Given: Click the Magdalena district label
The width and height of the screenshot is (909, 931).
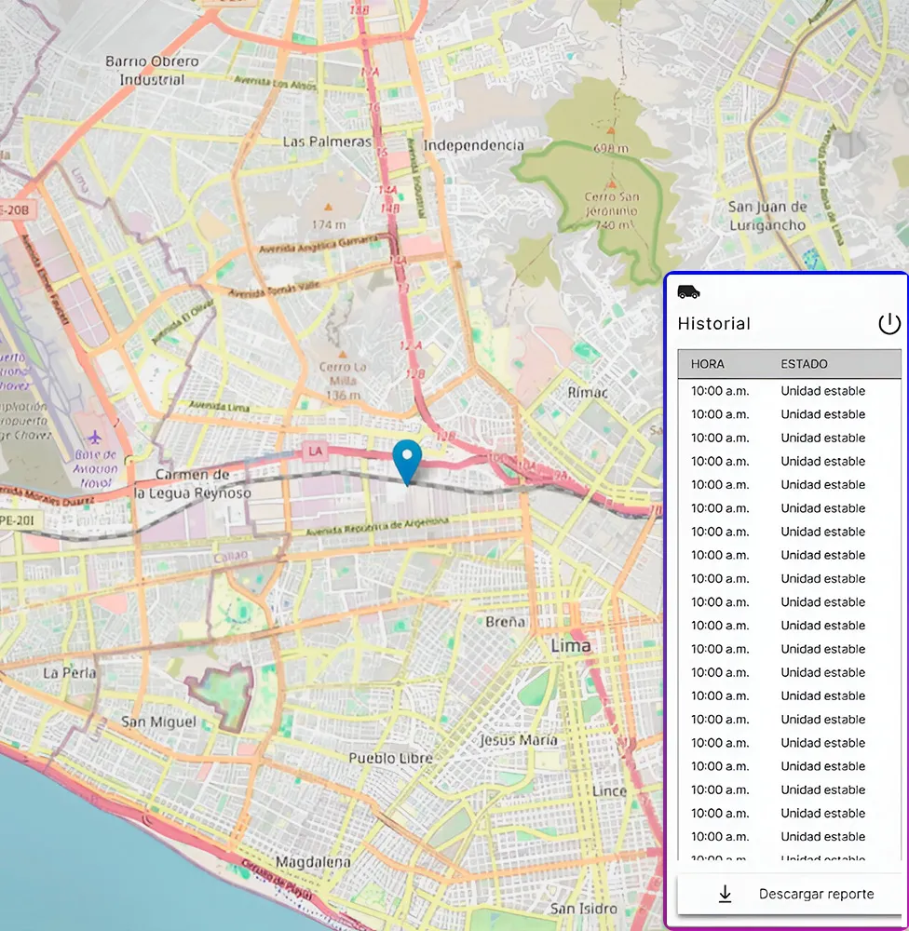Looking at the screenshot, I should pos(311,862).
